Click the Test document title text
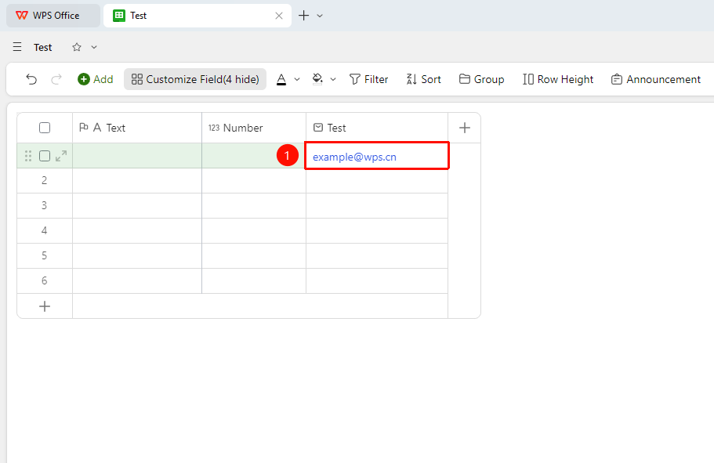This screenshot has width=714, height=463. [x=43, y=47]
